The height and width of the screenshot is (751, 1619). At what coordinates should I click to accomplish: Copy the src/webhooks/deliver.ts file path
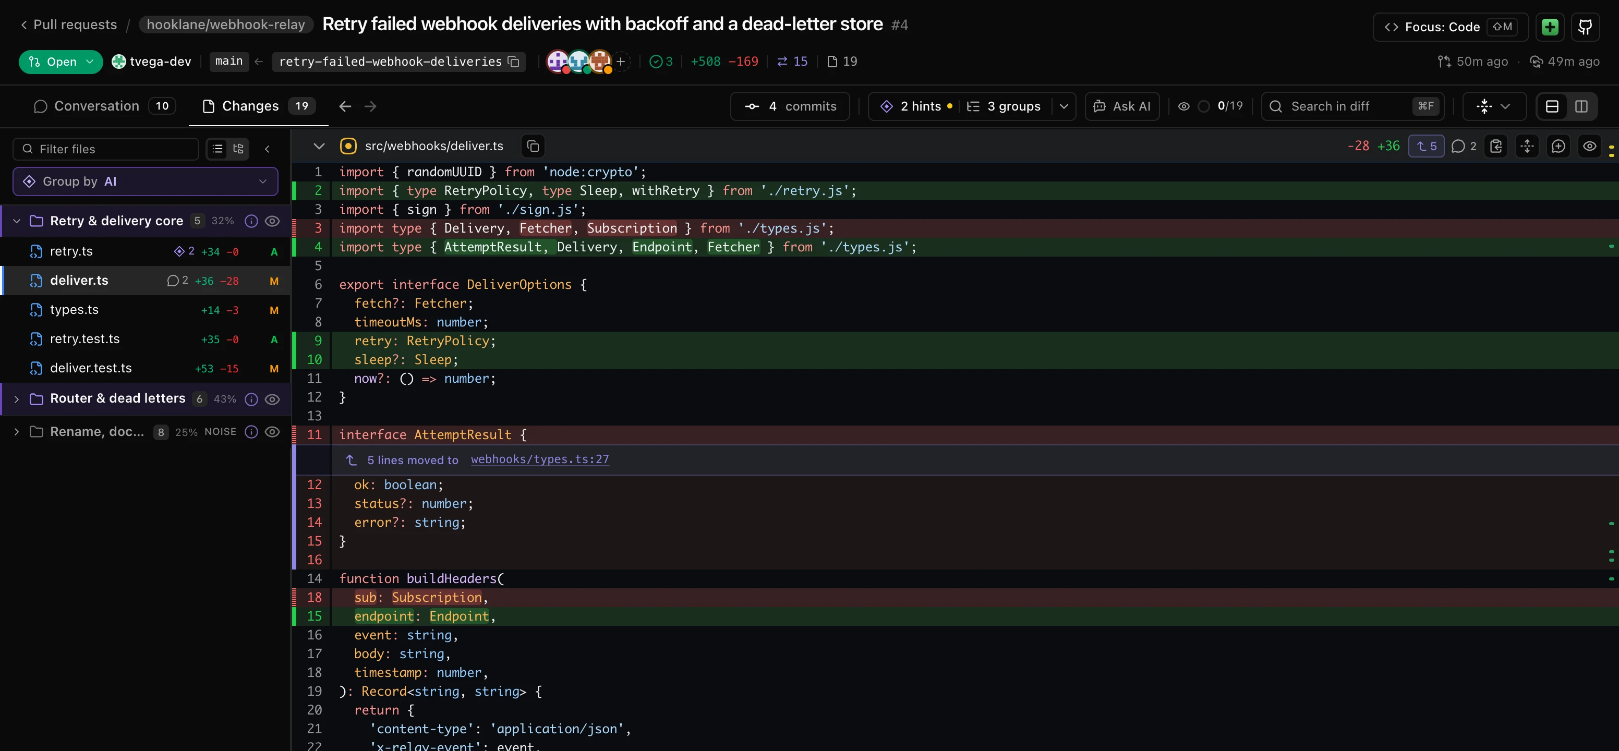(533, 146)
